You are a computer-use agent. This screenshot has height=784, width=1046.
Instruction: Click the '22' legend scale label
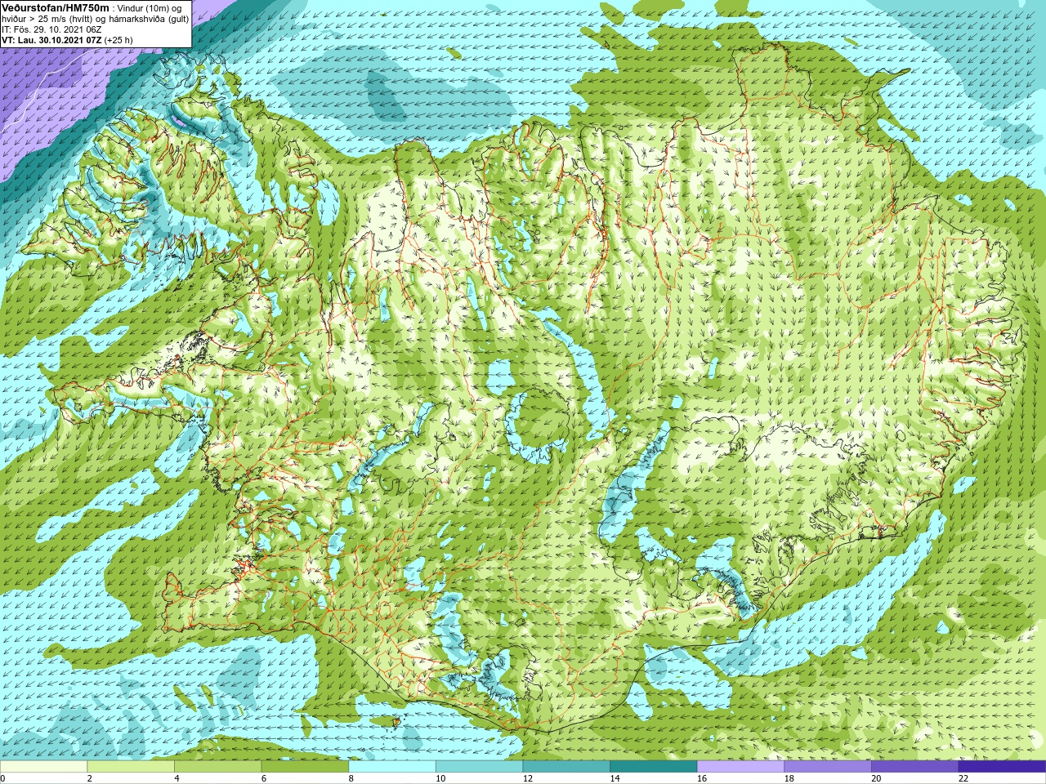963,778
